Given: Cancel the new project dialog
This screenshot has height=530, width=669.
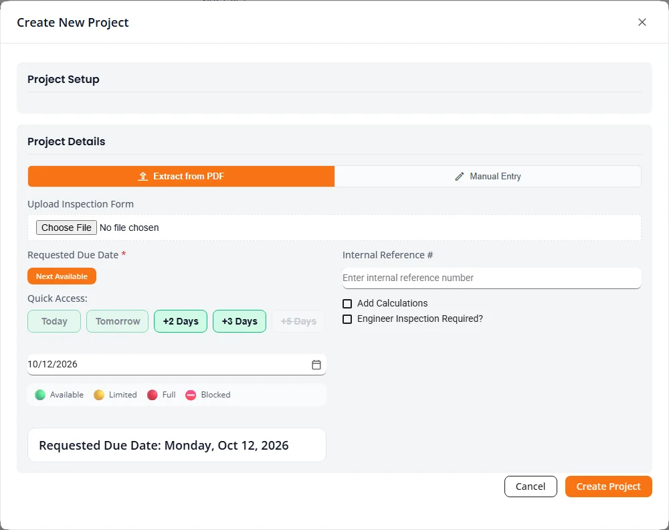Looking at the screenshot, I should click(x=531, y=487).
